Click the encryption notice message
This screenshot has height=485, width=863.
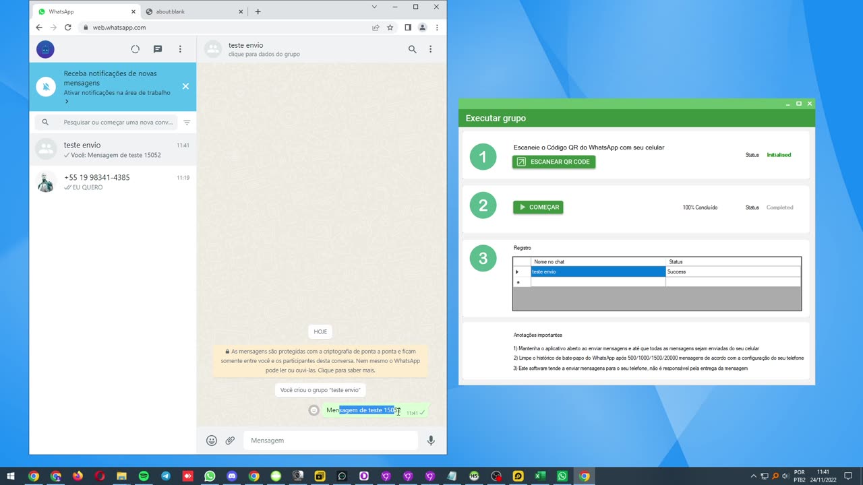tap(320, 360)
